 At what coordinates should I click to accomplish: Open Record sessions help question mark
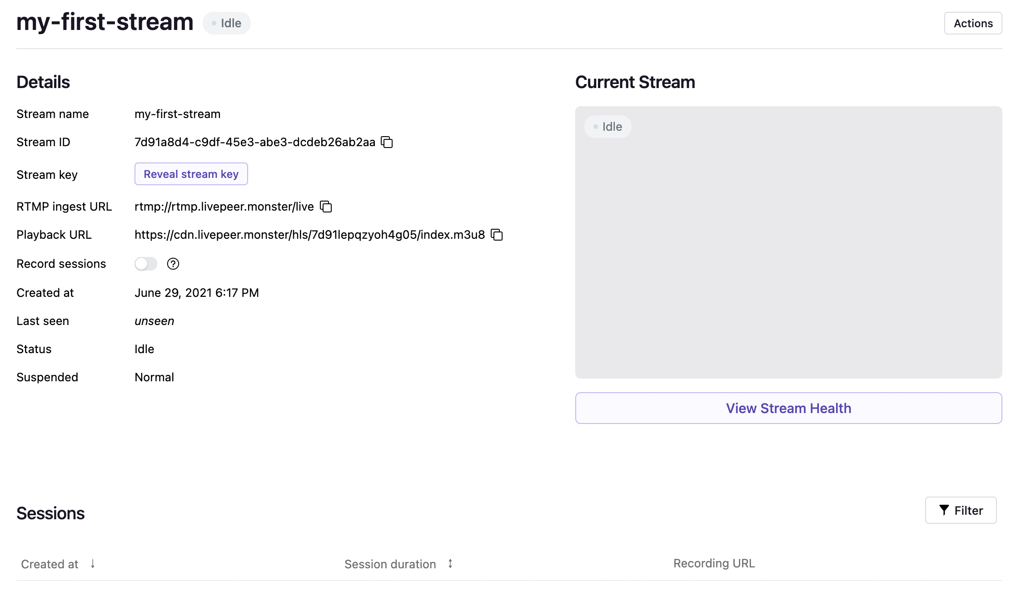click(173, 264)
